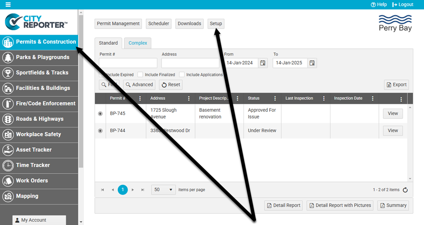Click the Under Review status cell

click(x=262, y=130)
